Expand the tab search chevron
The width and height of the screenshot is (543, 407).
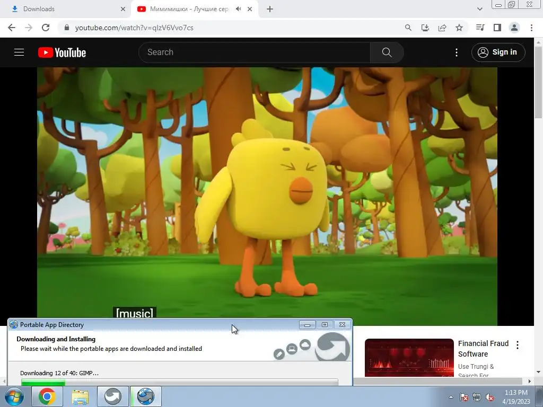[x=479, y=9]
